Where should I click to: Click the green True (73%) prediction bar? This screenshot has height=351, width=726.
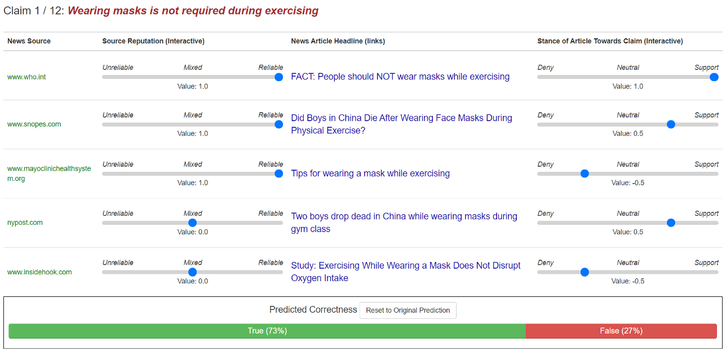pyautogui.click(x=267, y=331)
